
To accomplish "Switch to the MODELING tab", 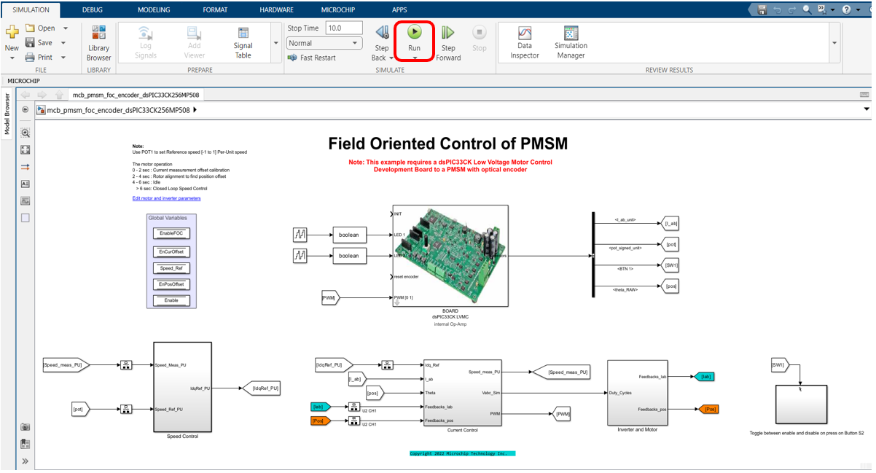I will point(154,9).
